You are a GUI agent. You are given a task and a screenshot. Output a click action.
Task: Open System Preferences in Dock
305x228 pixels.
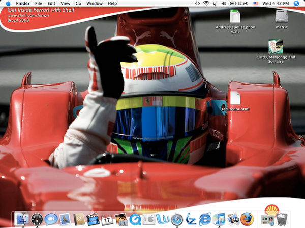pos(149,219)
